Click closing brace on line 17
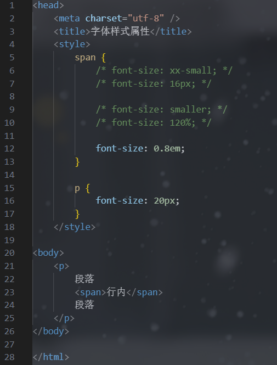Viewport: 277px width, 365px height. [x=77, y=214]
